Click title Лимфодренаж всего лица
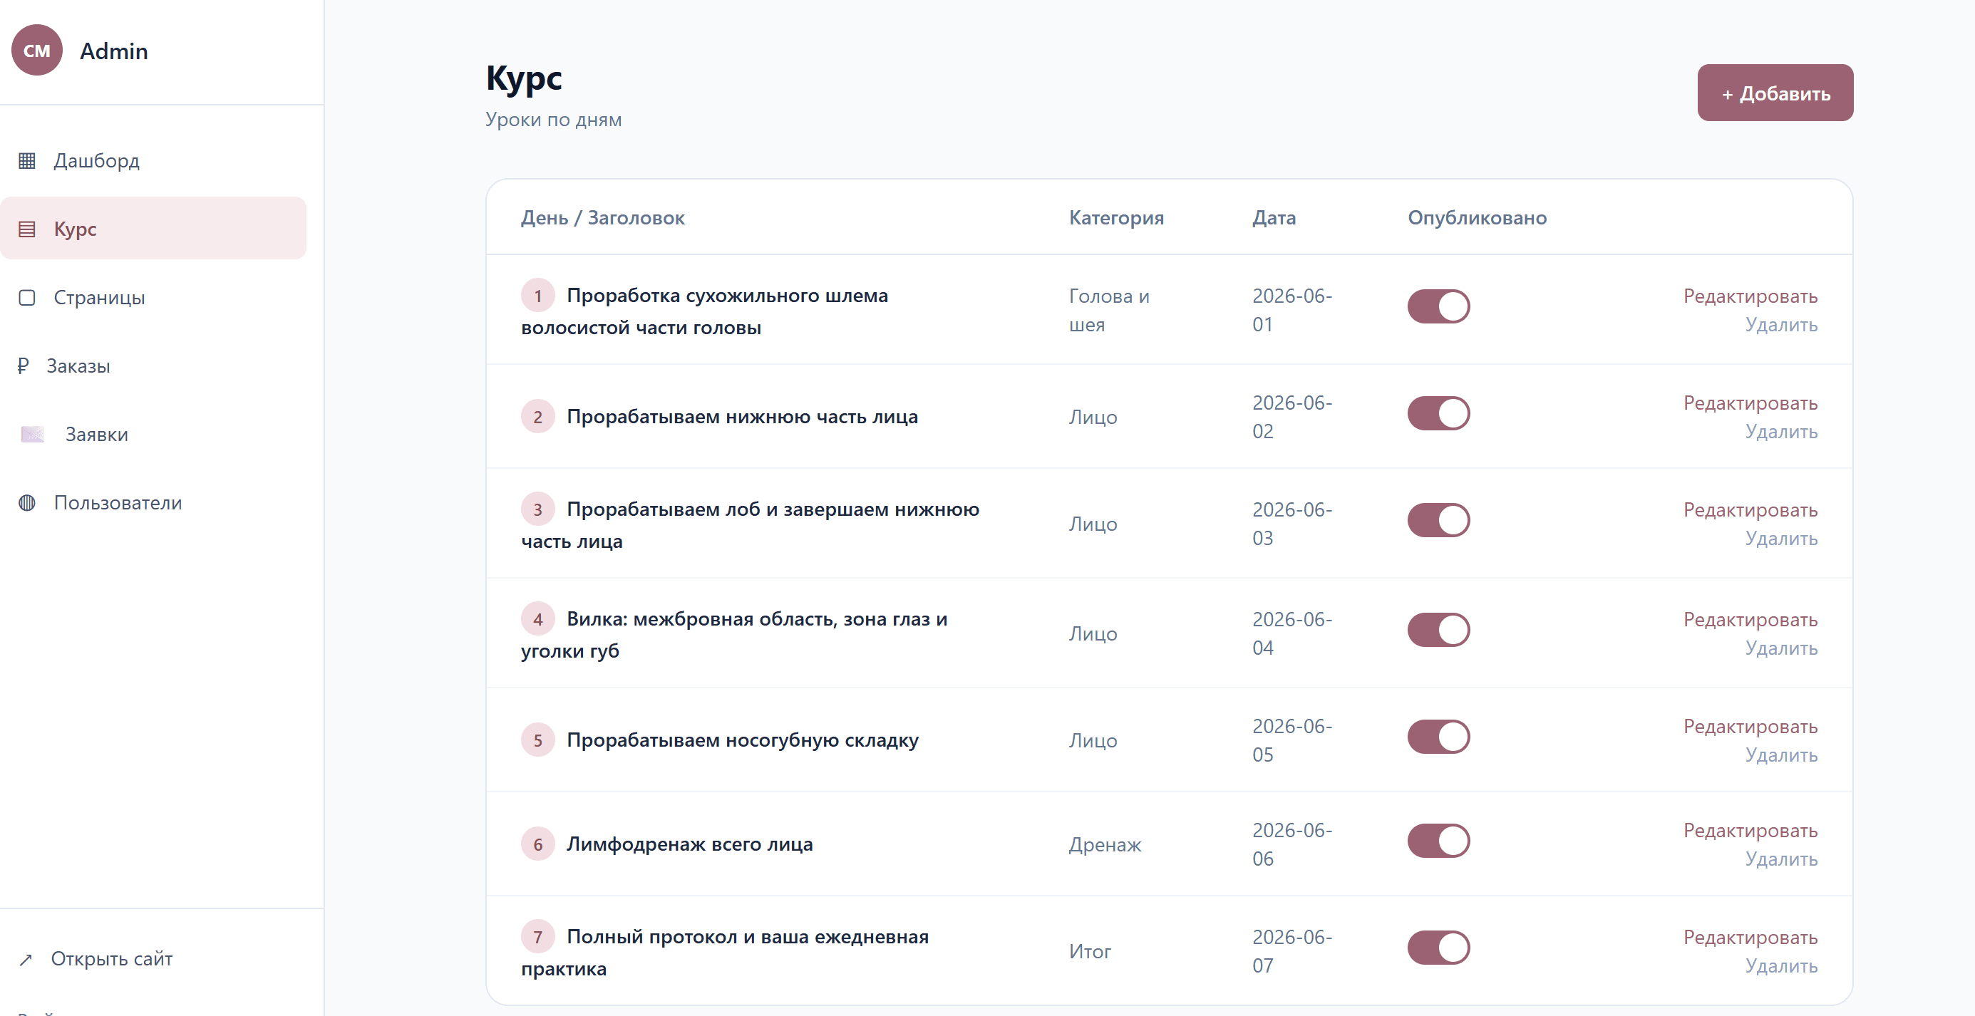 (x=689, y=844)
